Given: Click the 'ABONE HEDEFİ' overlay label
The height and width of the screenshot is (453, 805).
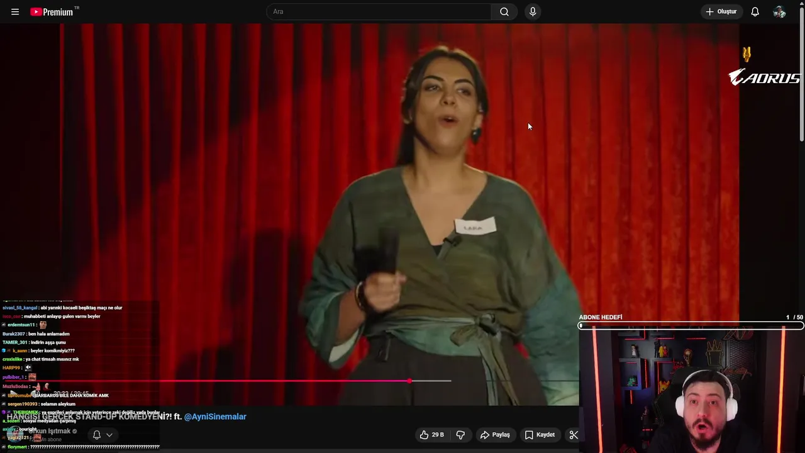Looking at the screenshot, I should 601,318.
